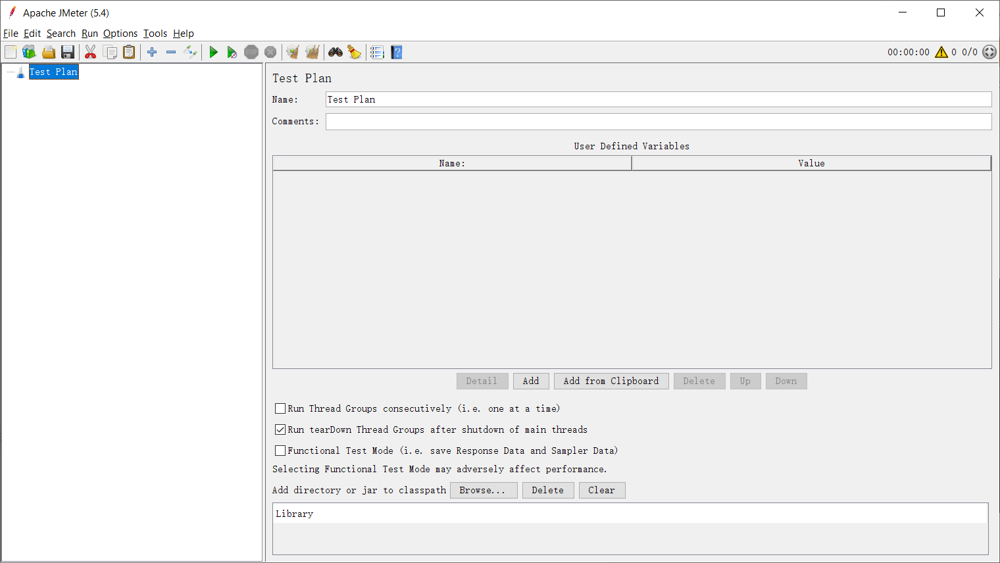The image size is (1000, 563).
Task: Click the Name column header
Action: 452,163
